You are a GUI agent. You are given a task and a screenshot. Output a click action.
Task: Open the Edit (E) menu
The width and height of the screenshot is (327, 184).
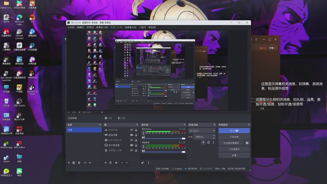81,27
